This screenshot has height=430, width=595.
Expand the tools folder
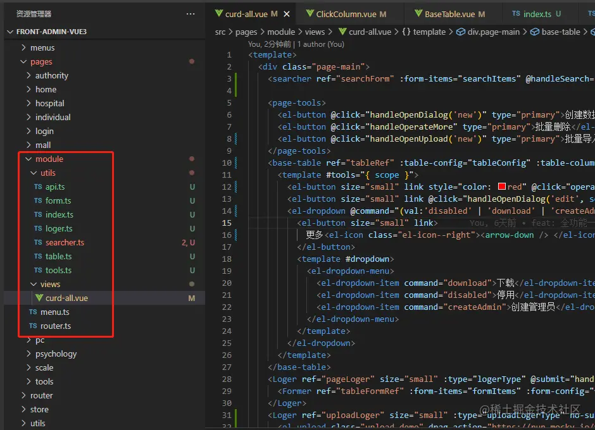(29, 381)
